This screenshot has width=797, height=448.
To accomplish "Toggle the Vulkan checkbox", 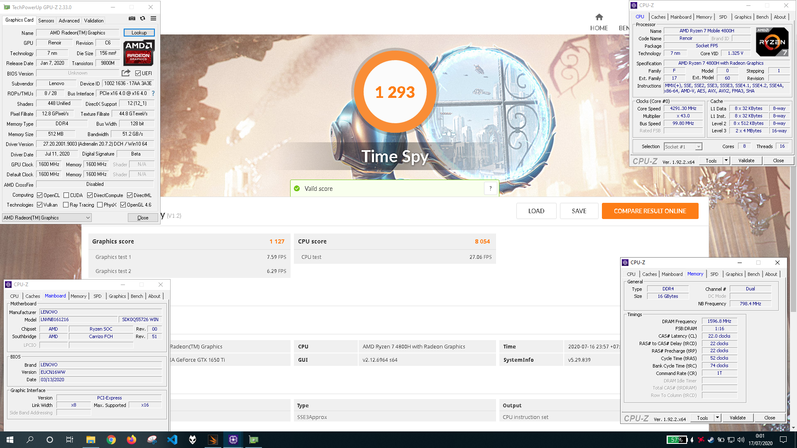I will (40, 205).
